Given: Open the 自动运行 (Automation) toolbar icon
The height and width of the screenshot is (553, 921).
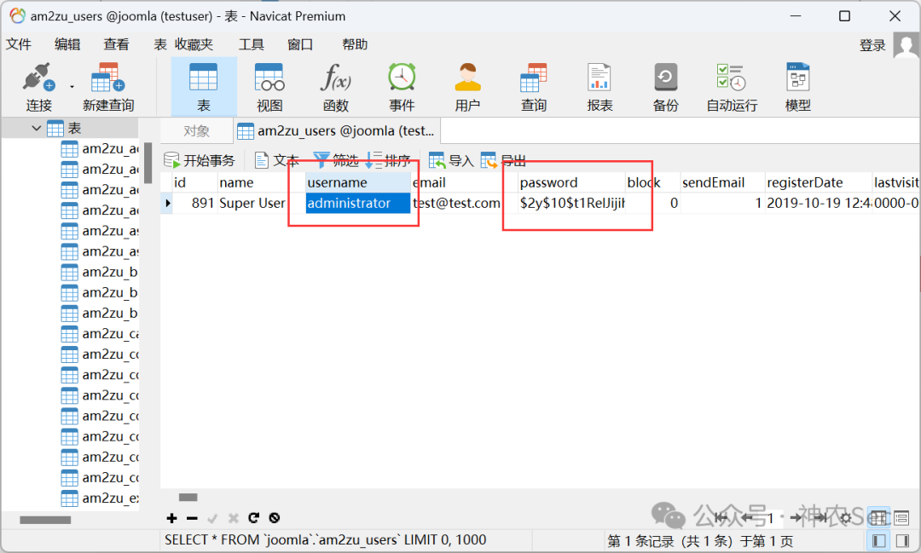Looking at the screenshot, I should click(x=732, y=77).
